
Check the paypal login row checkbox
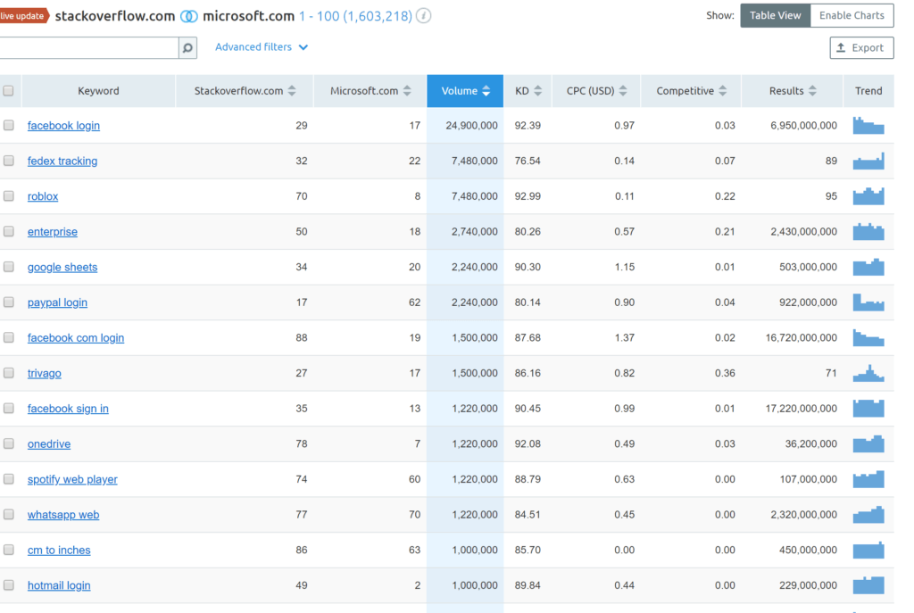(x=8, y=302)
